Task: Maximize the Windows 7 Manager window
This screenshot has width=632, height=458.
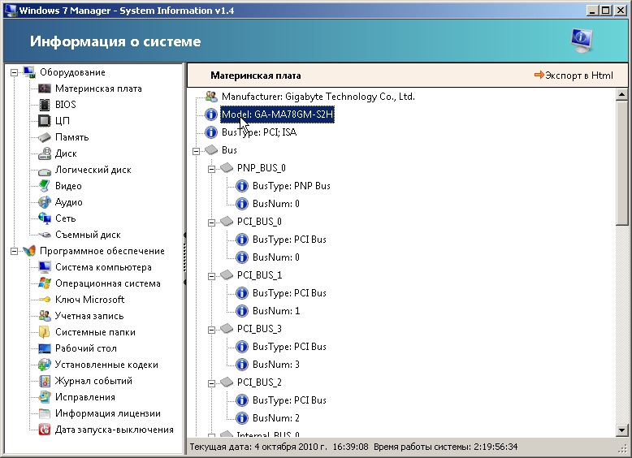Action: (606, 11)
